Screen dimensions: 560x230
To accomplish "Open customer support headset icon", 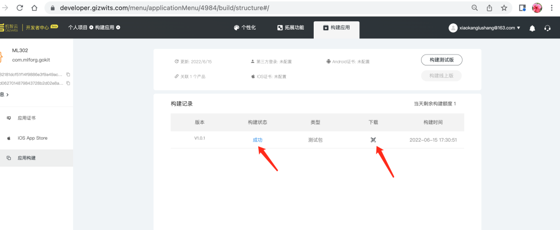I will click(548, 28).
